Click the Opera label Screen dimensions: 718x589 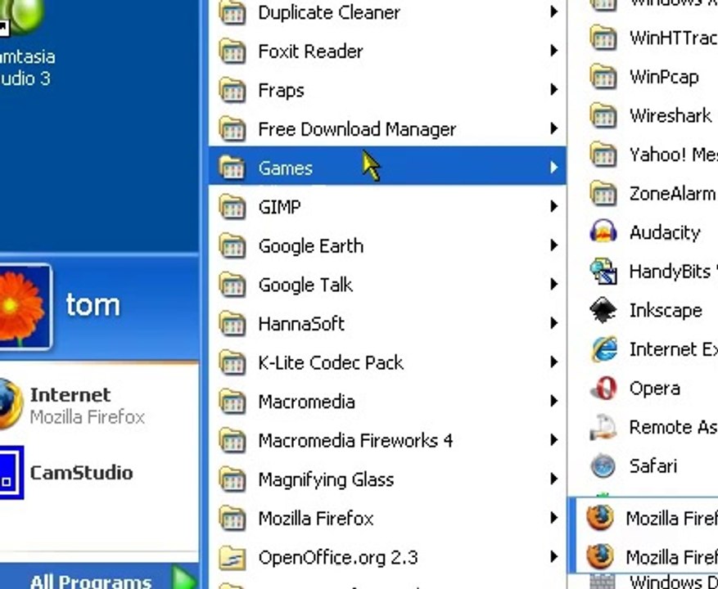[x=655, y=389]
